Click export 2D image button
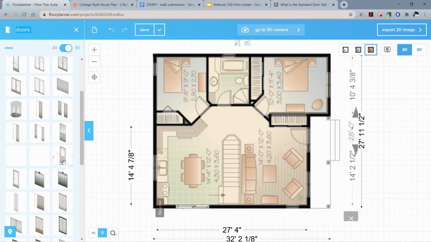 (x=402, y=30)
